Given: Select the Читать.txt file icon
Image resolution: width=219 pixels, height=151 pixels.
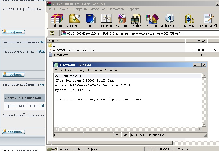Looking at the screenshot, I should 50,55.
